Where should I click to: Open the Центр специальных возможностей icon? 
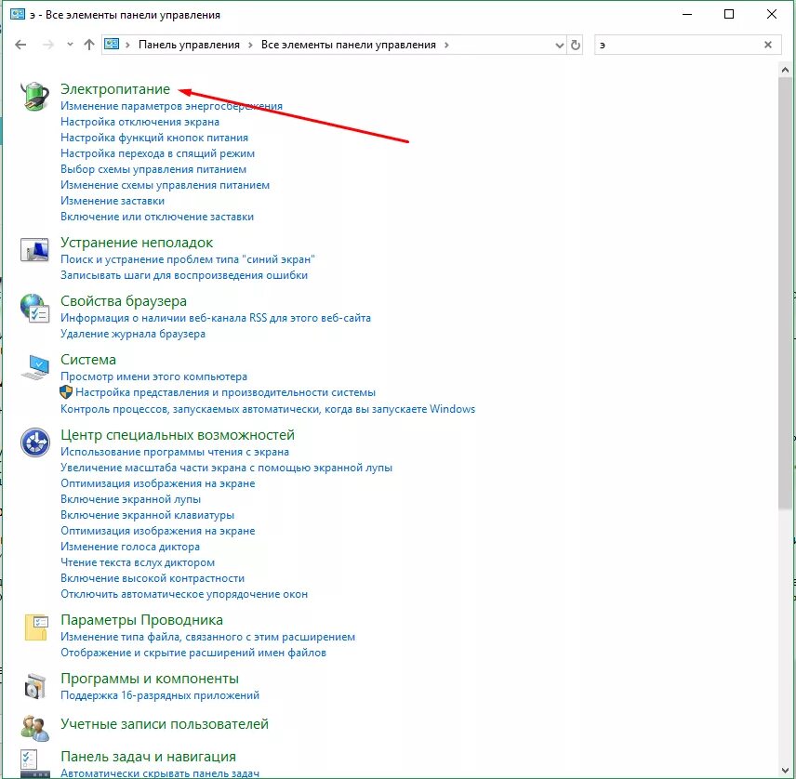pos(35,442)
